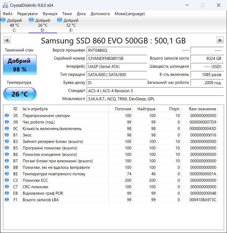227x233 pixels.
Task: Click the Добрий 98 % health status button
Action: (20, 65)
